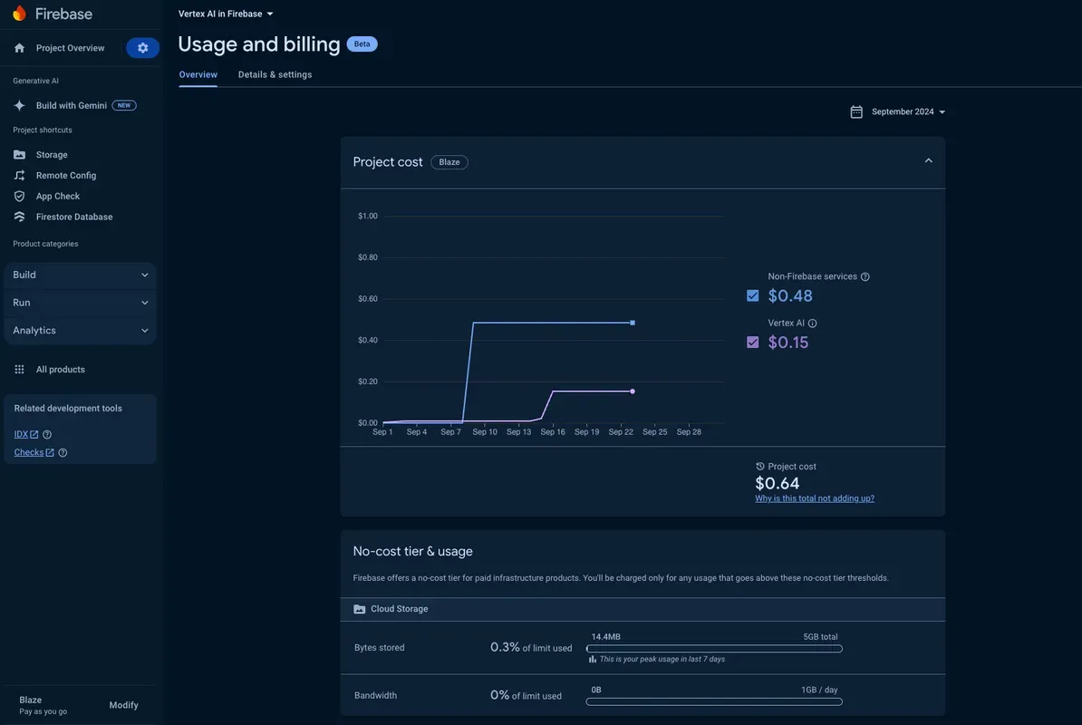The image size is (1082, 725).
Task: Click the Bytes stored usage bar
Action: [x=714, y=649]
